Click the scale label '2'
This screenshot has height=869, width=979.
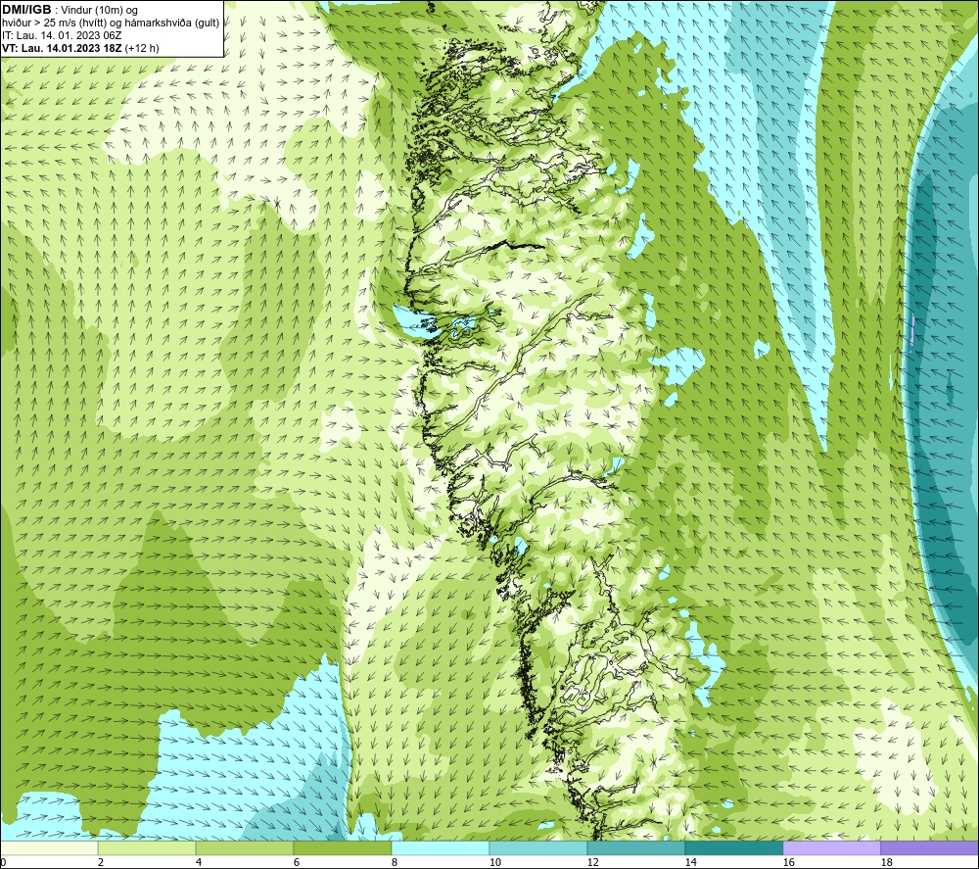click(x=101, y=863)
